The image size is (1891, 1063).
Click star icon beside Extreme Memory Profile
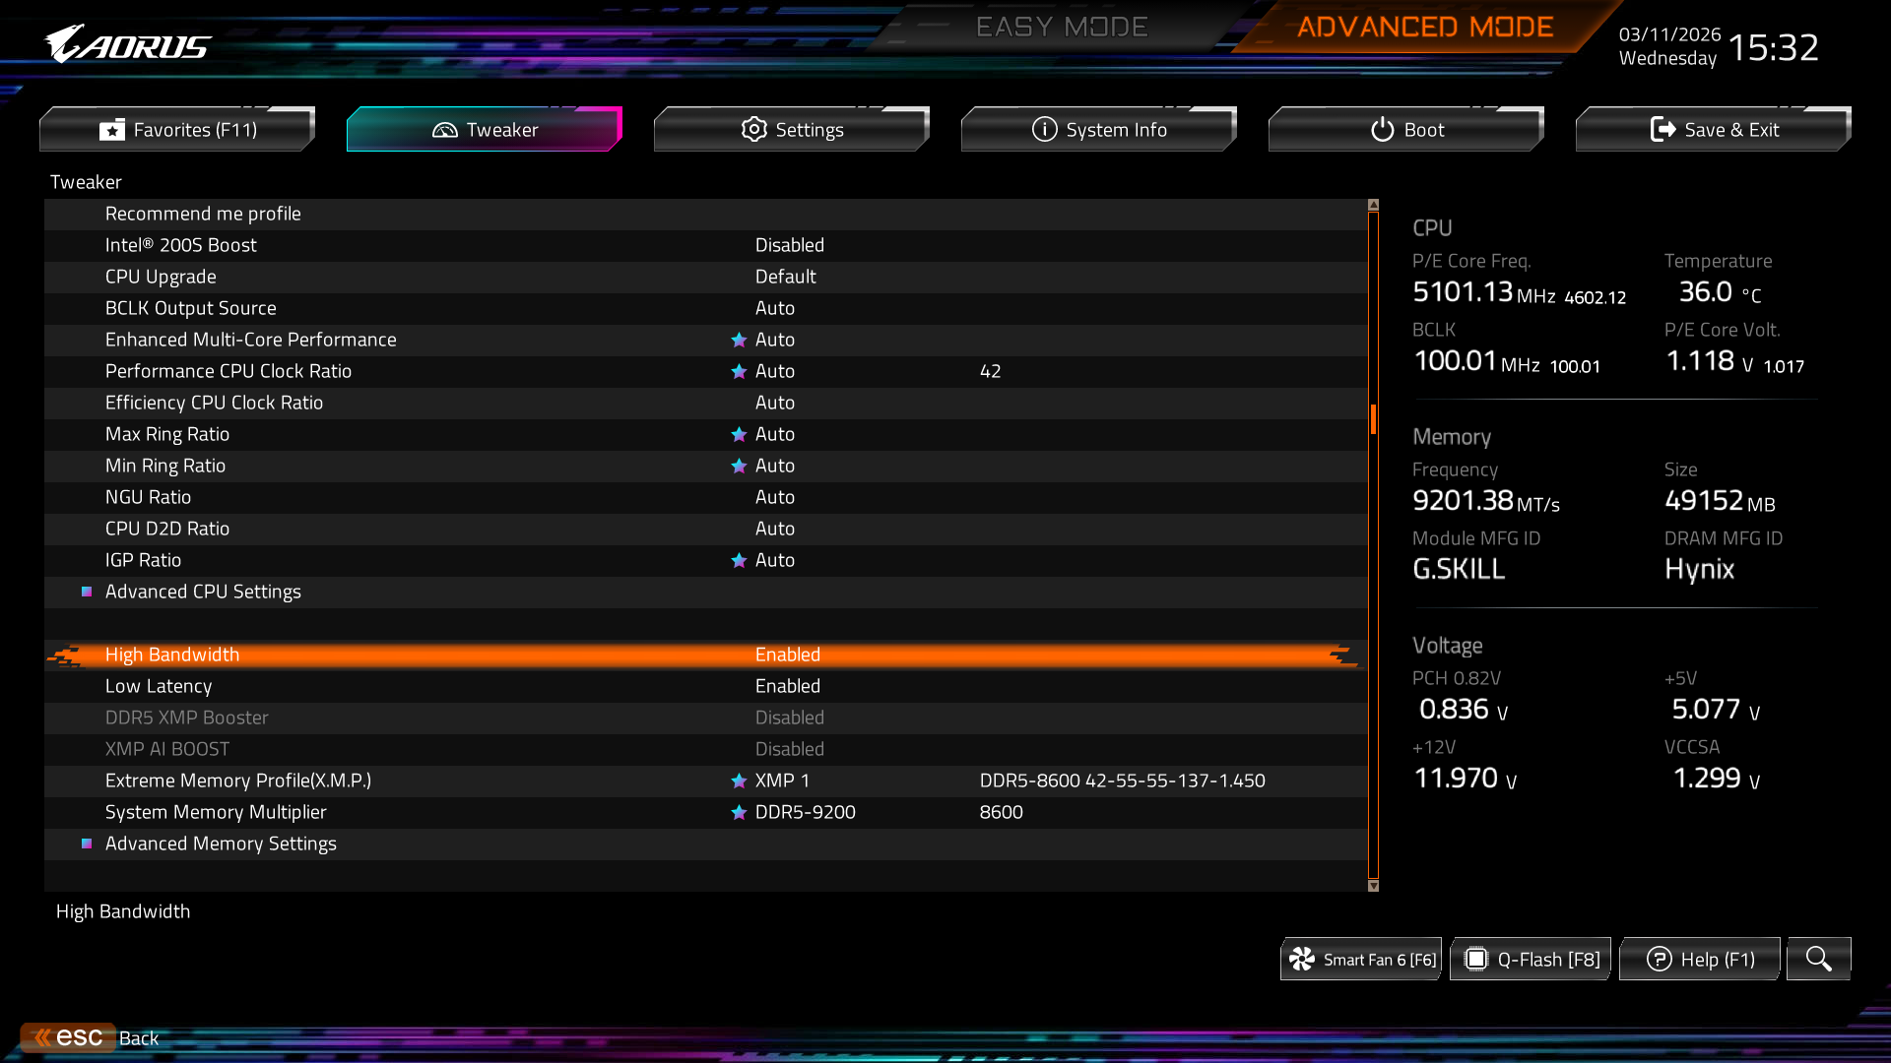tap(739, 781)
